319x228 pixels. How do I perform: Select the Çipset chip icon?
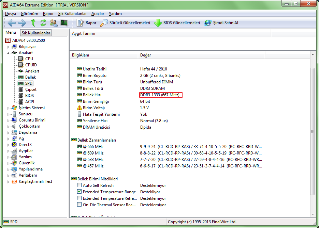[x=21, y=89]
